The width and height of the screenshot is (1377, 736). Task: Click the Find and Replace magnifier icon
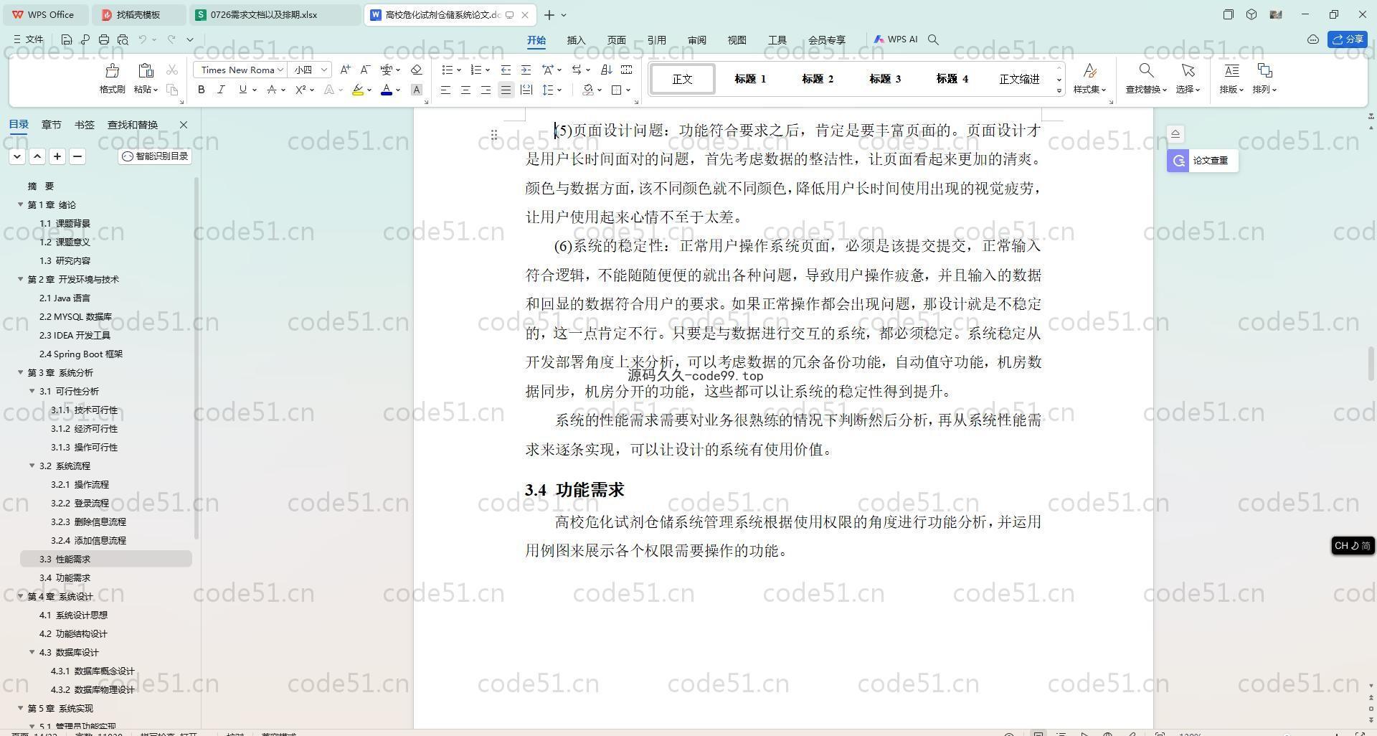click(x=1146, y=70)
